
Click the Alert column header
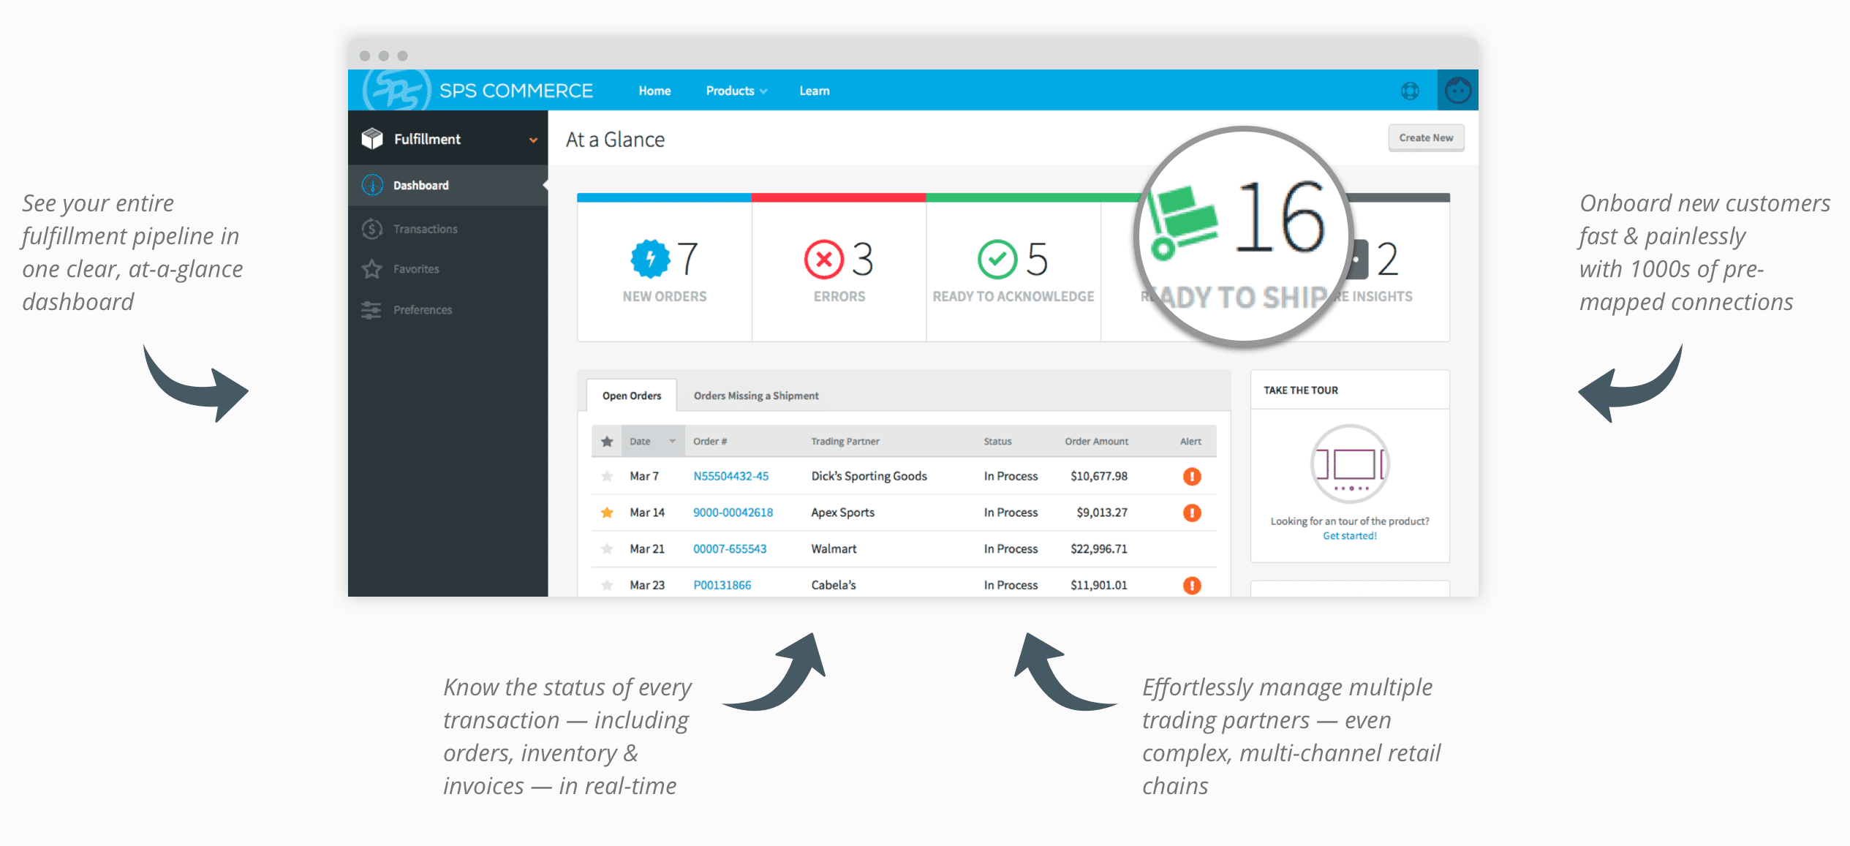click(1190, 442)
